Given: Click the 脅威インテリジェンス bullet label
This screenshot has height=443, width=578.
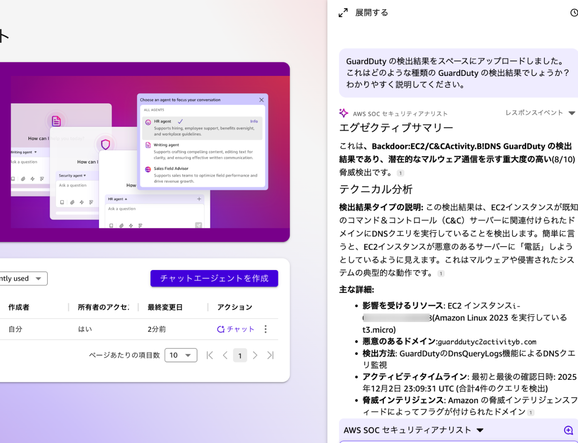Looking at the screenshot, I should (x=403, y=400).
